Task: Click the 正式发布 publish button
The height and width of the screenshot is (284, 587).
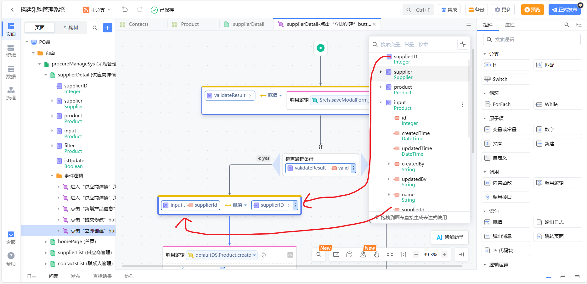Action: pyautogui.click(x=564, y=10)
